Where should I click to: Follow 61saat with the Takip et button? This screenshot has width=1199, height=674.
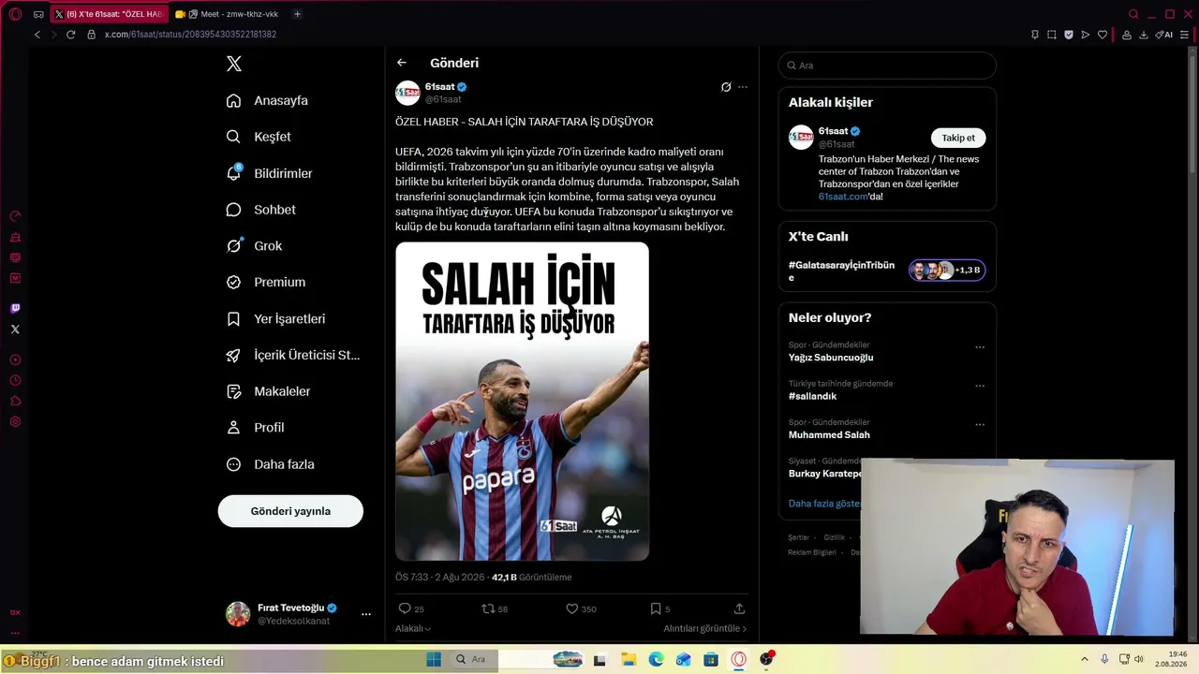pyautogui.click(x=958, y=138)
